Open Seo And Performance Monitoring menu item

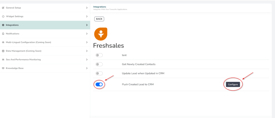tap(45, 60)
